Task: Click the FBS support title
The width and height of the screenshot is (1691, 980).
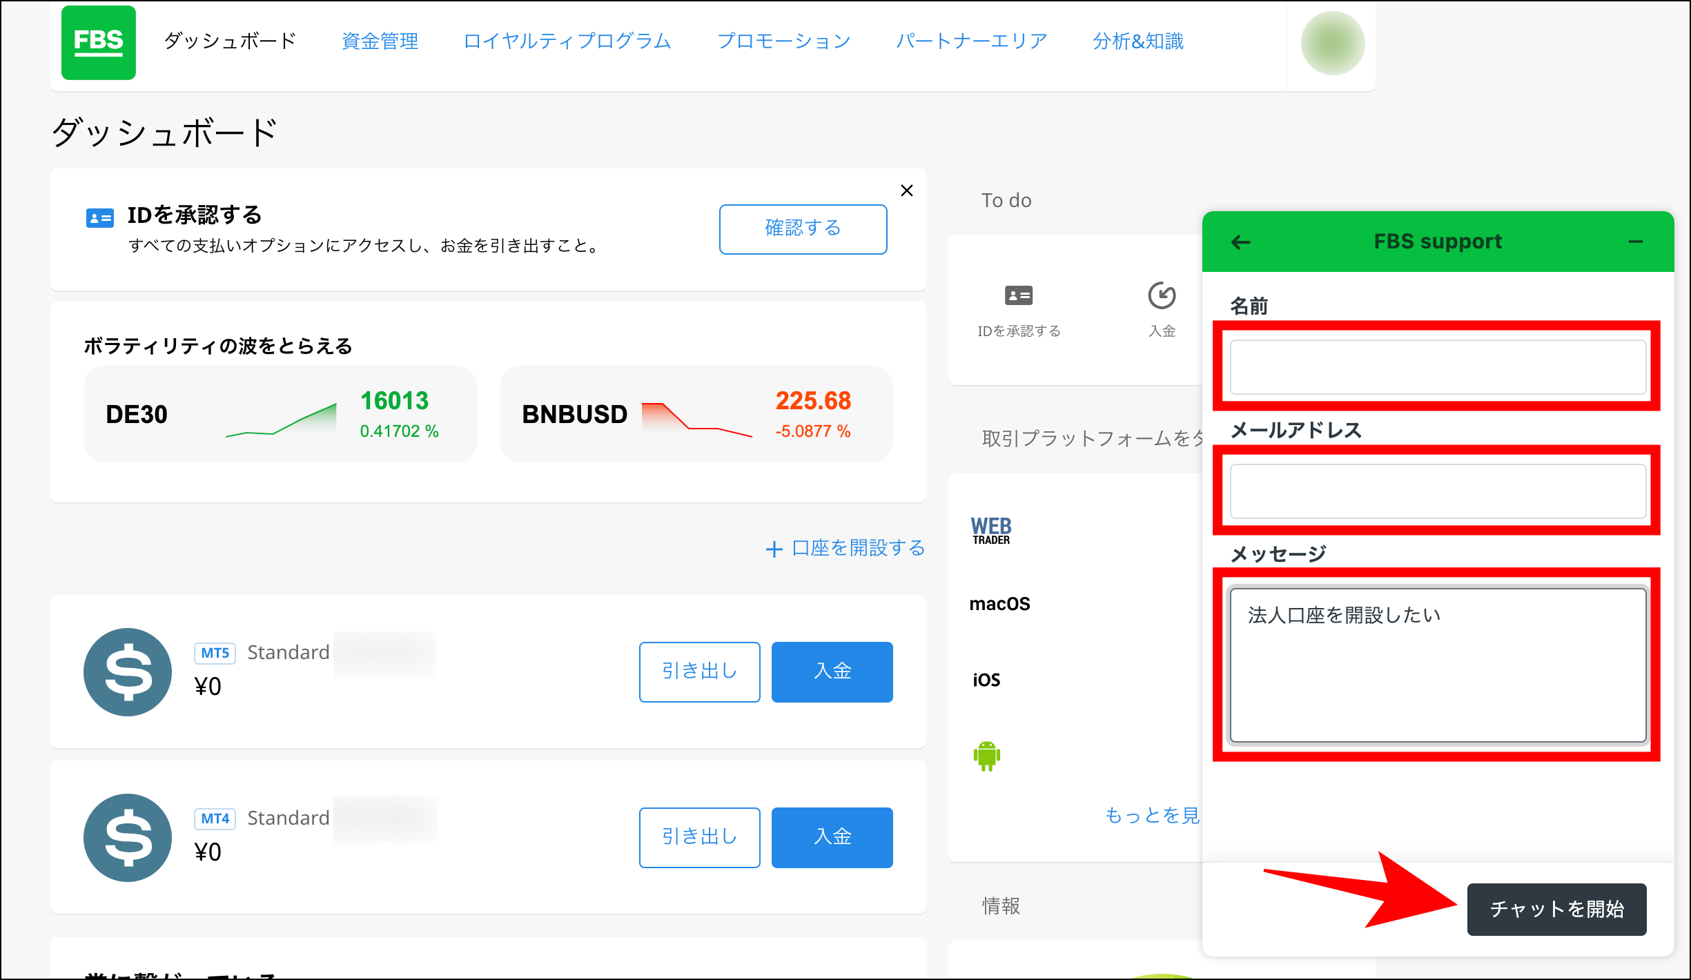Action: click(x=1438, y=242)
